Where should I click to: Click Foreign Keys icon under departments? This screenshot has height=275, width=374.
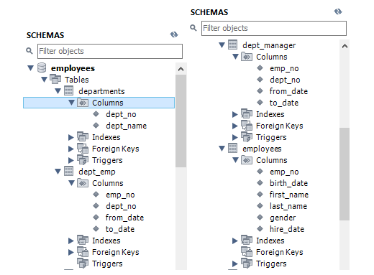pyautogui.click(x=83, y=149)
